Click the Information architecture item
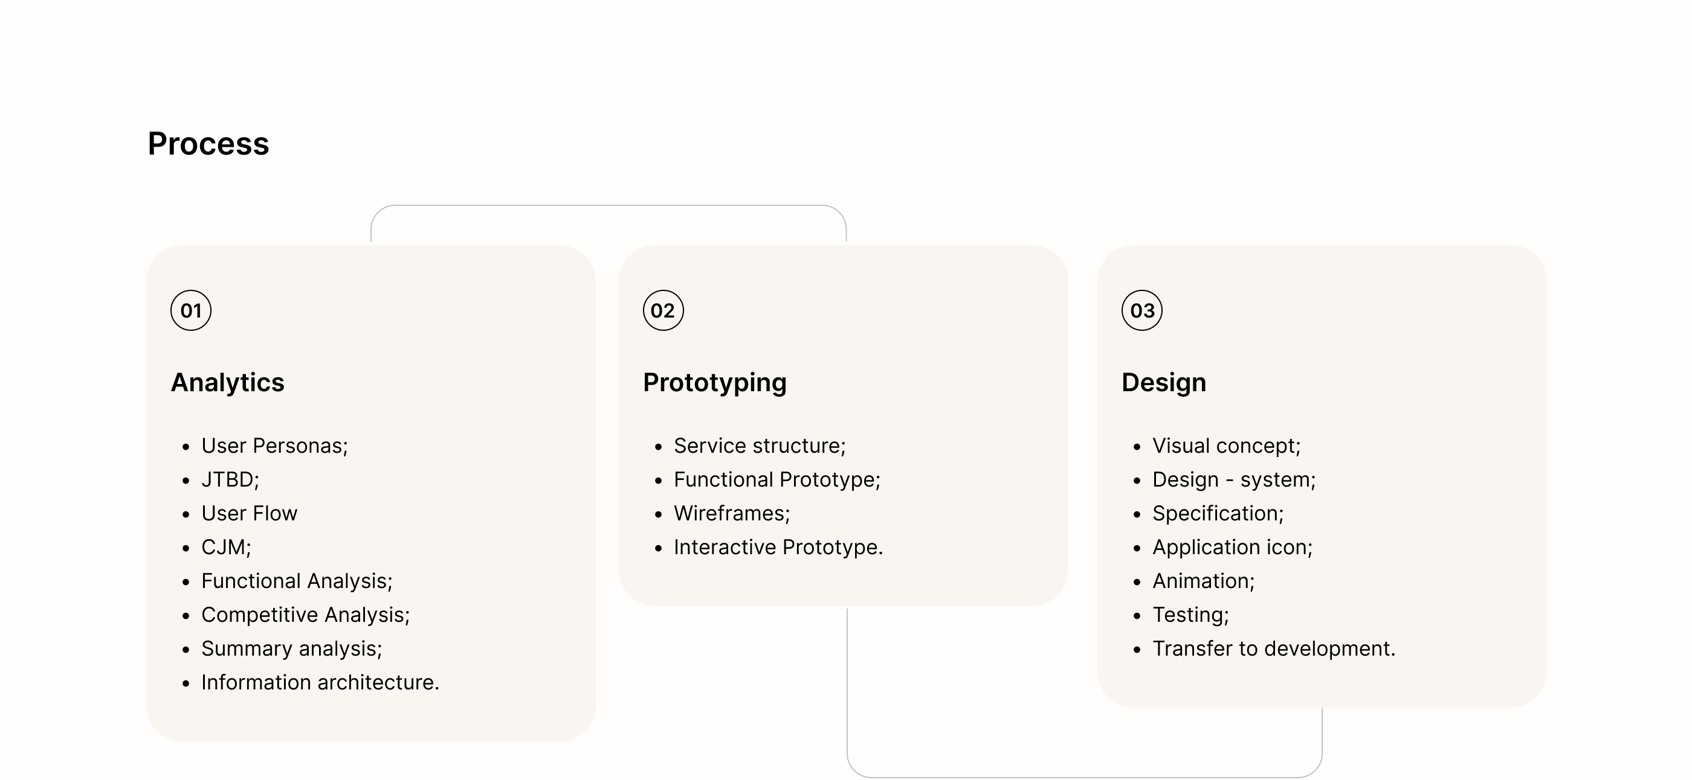 click(320, 682)
